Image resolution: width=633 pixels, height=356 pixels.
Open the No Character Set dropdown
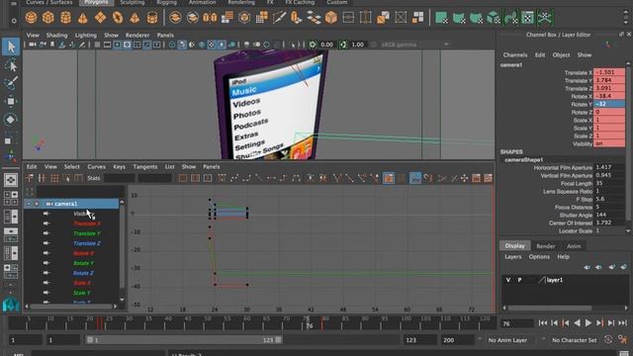[x=575, y=340]
